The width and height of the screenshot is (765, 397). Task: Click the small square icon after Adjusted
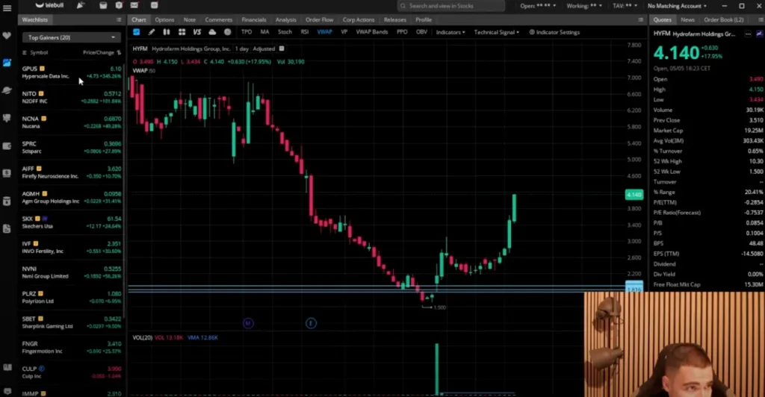click(x=282, y=49)
